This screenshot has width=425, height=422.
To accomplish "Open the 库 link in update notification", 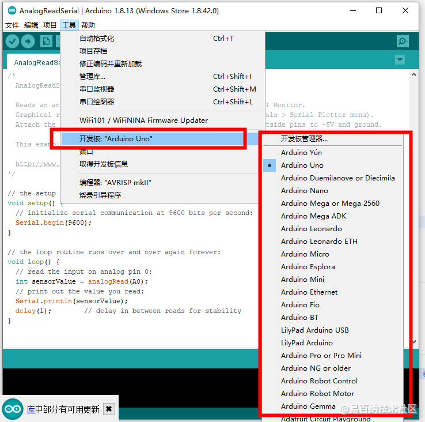I will (x=31, y=409).
